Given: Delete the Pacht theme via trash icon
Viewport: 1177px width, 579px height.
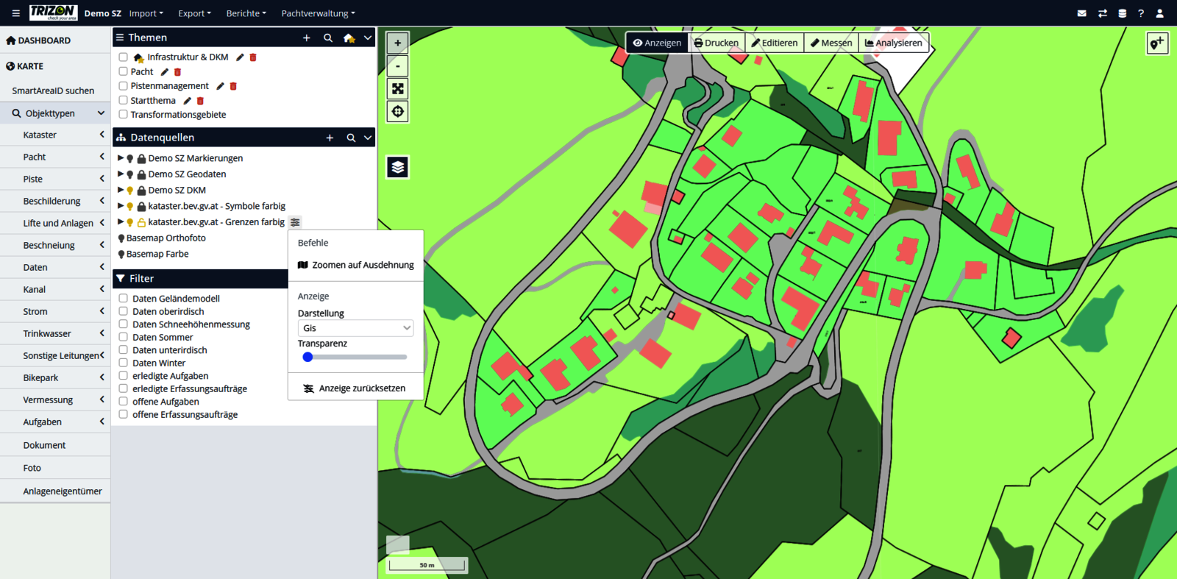Looking at the screenshot, I should [177, 72].
